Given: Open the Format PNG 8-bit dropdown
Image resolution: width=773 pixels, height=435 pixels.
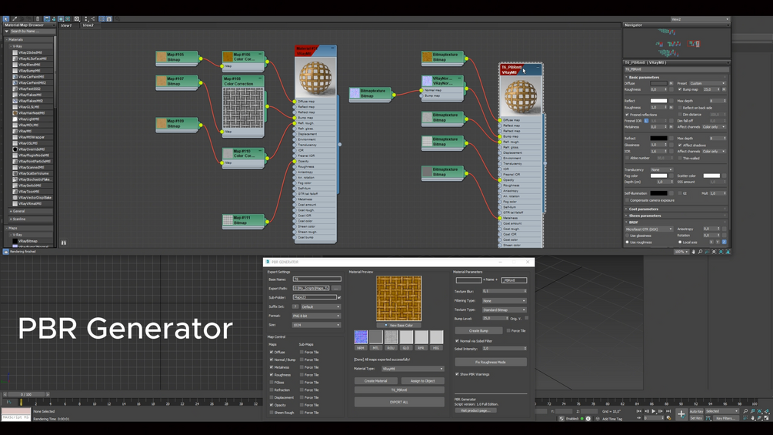Looking at the screenshot, I should (x=316, y=316).
